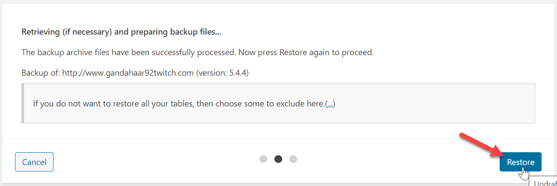Click the Cancel button
This screenshot has height=186, width=557.
click(34, 162)
